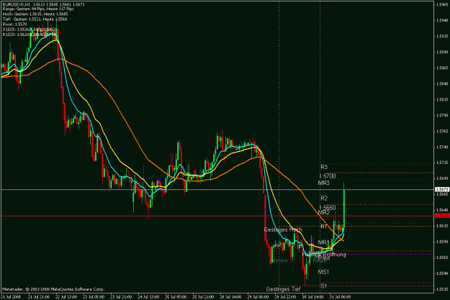The width and height of the screenshot is (450, 300).
Task: Click the 1.5965 price axis label
Action: pos(442,4)
